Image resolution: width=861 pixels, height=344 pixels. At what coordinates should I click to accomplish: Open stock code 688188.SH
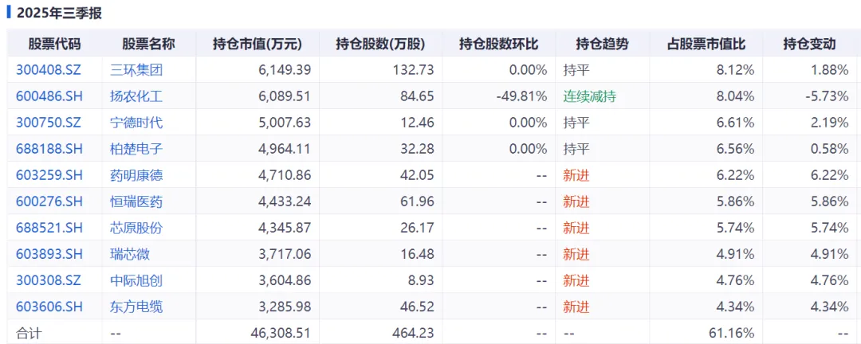[x=49, y=149]
